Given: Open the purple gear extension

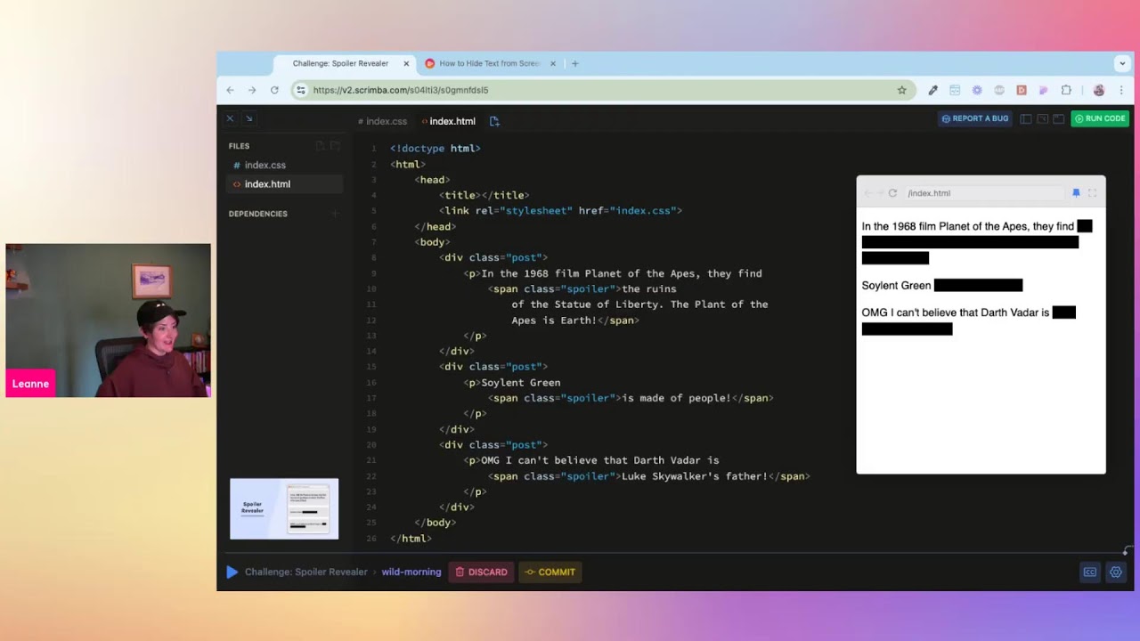Looking at the screenshot, I should (x=977, y=90).
